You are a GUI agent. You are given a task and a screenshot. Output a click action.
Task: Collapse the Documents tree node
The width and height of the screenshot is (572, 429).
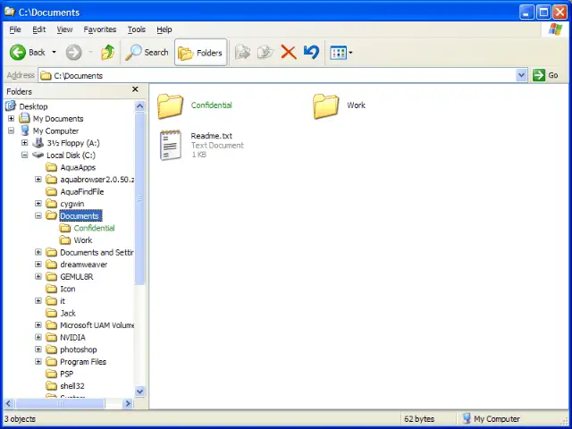38,215
